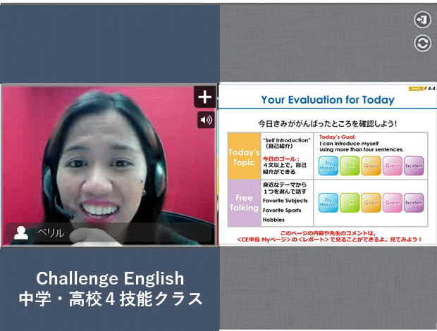The width and height of the screenshot is (437, 331).
Task: Click the 'Hobbies' text
Action: pos(273,220)
